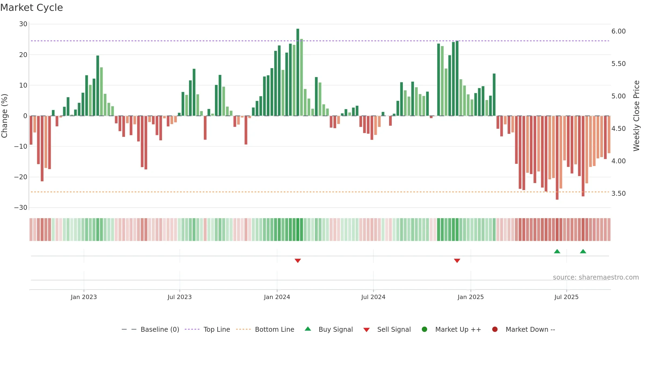The width and height of the screenshot is (648, 365).
Task: Click the tallest green bar near 28 percent
Action: point(298,72)
